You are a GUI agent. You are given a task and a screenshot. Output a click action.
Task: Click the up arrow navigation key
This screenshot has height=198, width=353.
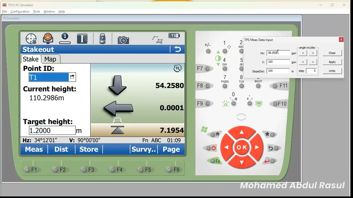[x=242, y=132]
